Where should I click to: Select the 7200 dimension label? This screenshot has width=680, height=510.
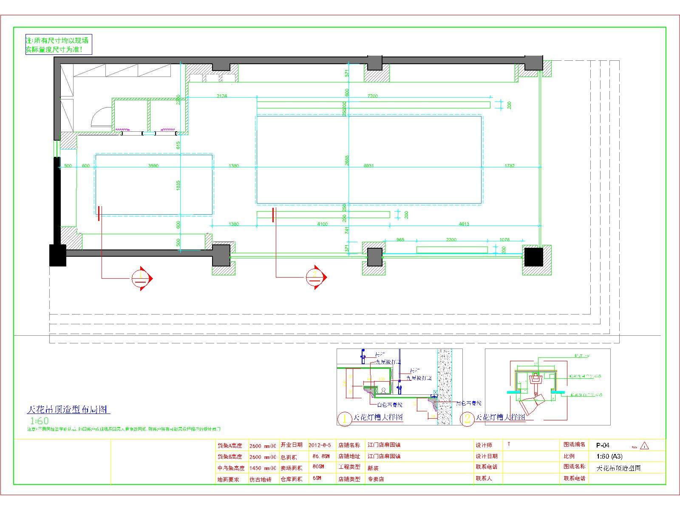coord(372,96)
